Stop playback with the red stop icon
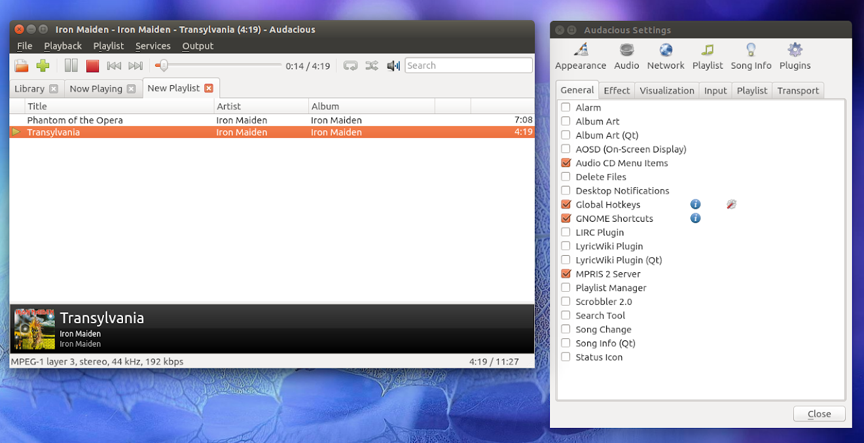This screenshot has height=443, width=864. (92, 65)
